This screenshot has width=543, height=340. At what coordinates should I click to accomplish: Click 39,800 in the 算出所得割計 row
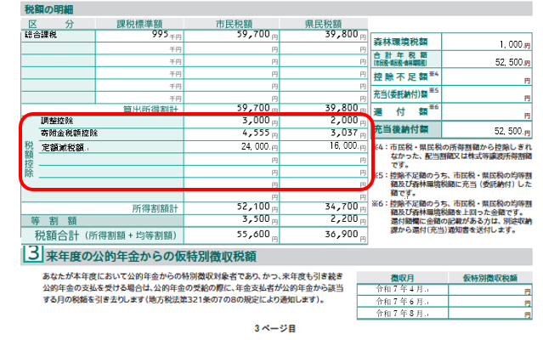[x=342, y=108]
